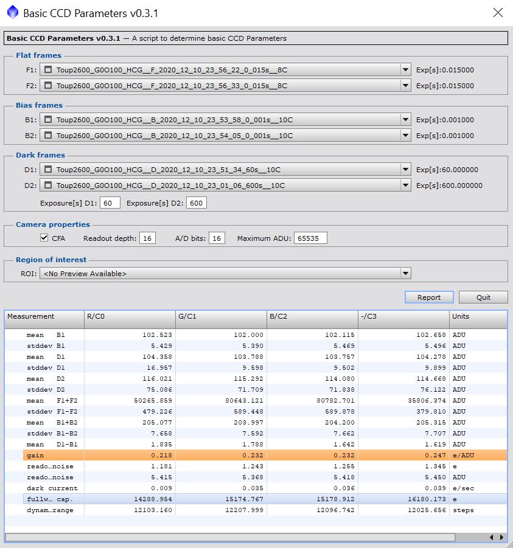Click the blue PixInsight script icon in the title bar
The image size is (513, 548).
(x=13, y=12)
